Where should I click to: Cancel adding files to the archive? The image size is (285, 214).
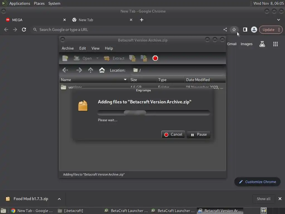[x=173, y=135]
